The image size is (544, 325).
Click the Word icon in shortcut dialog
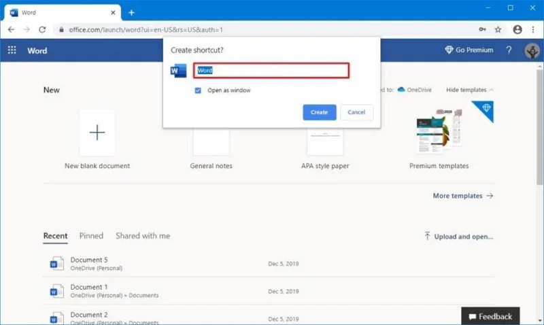(x=178, y=71)
